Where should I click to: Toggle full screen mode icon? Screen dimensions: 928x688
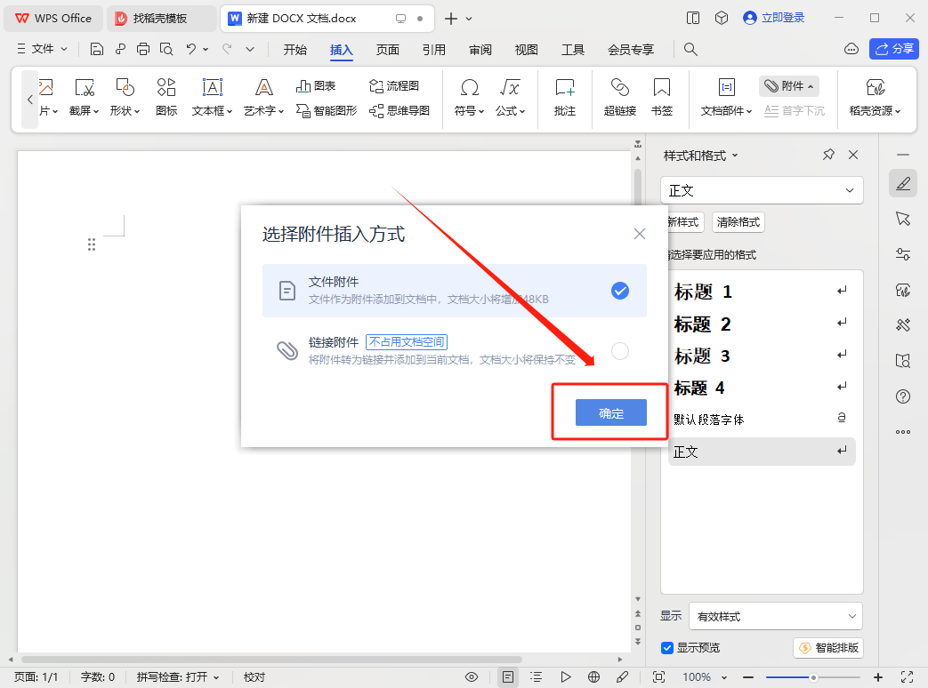coord(907,676)
